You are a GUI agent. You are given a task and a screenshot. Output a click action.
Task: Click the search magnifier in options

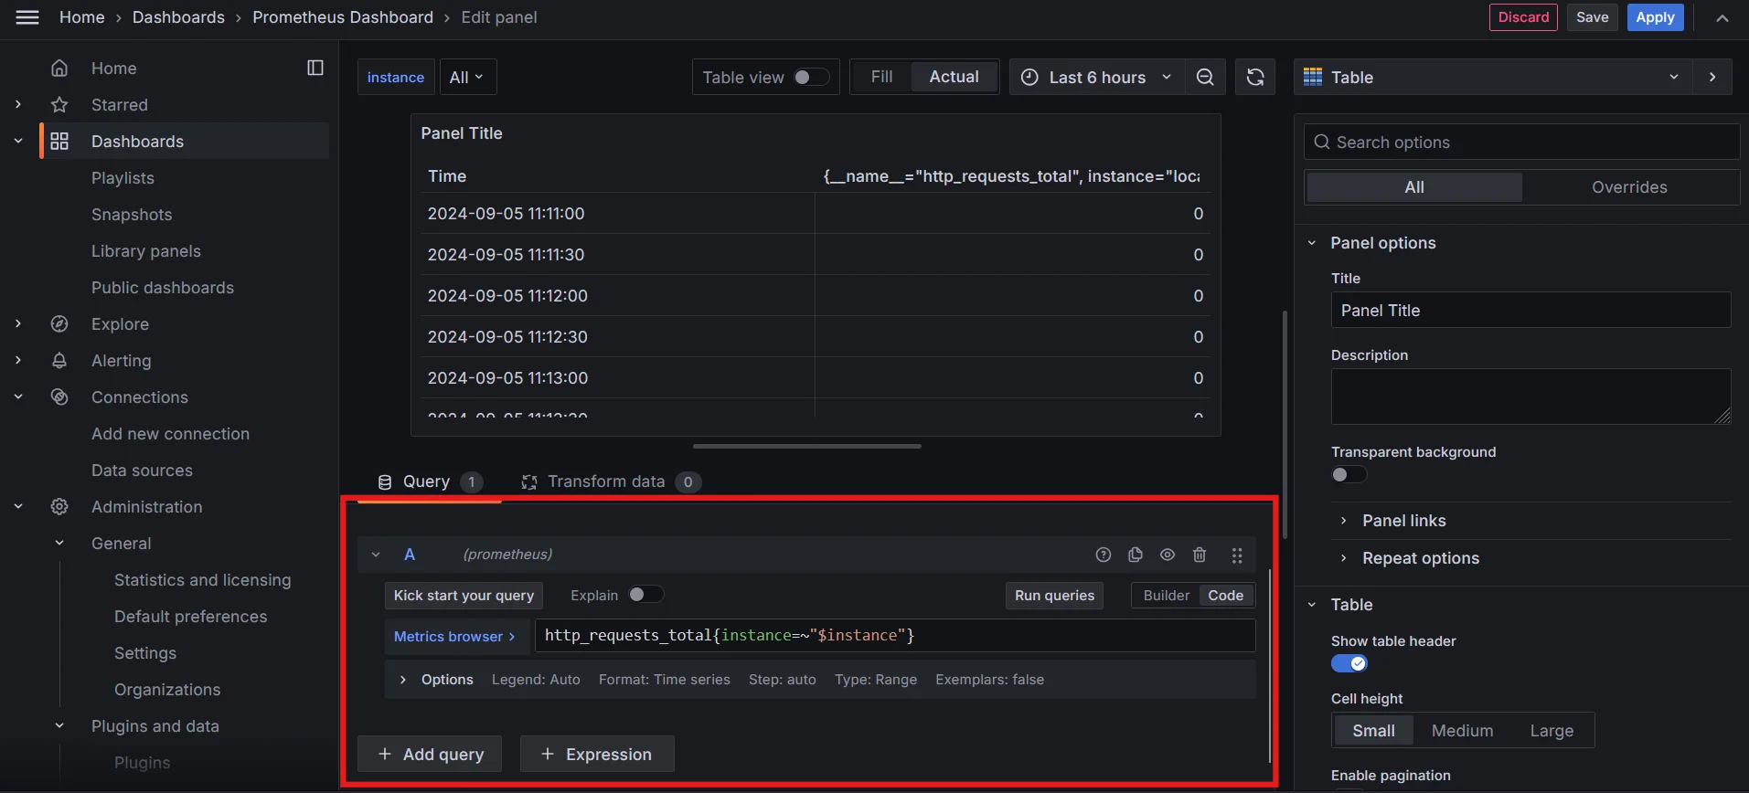[x=1321, y=143]
